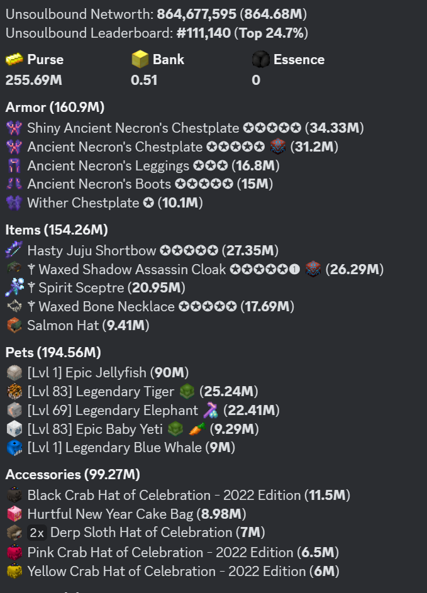Click the Yellow Crab Hat icon

[x=14, y=571]
